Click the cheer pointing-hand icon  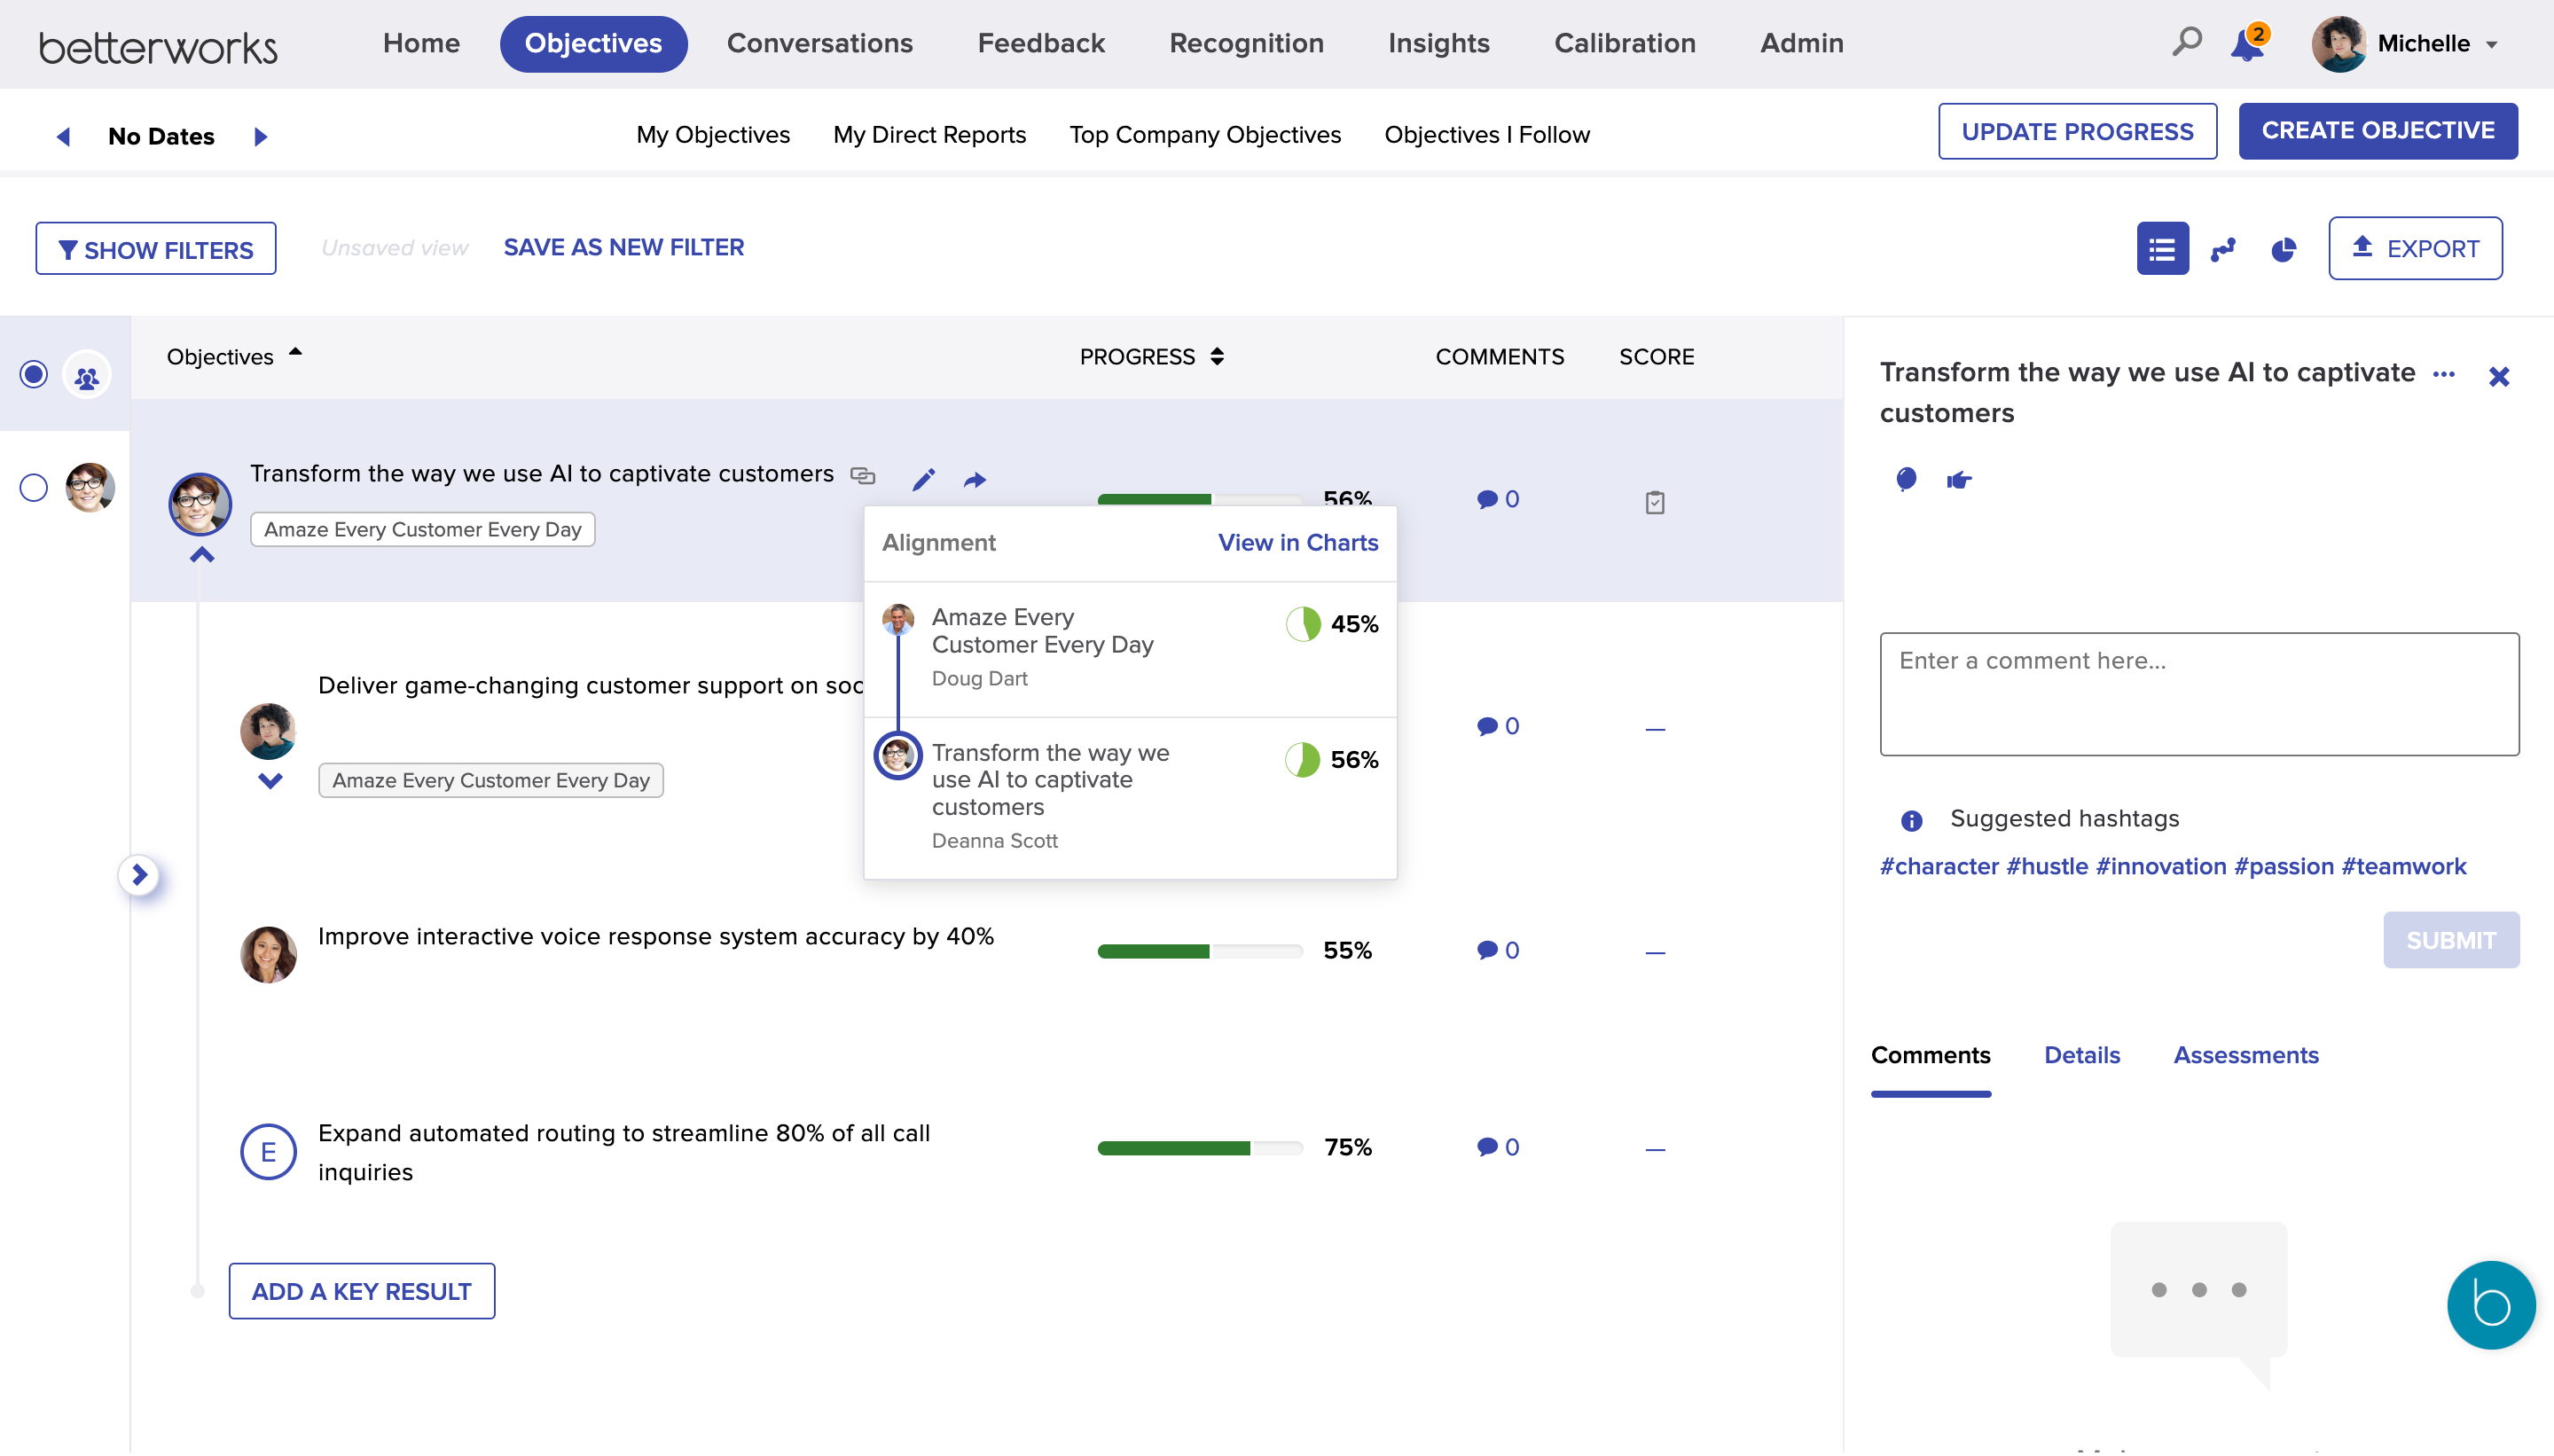click(x=1958, y=481)
